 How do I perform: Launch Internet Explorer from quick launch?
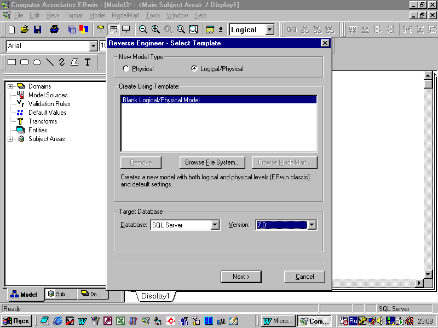click(57, 321)
